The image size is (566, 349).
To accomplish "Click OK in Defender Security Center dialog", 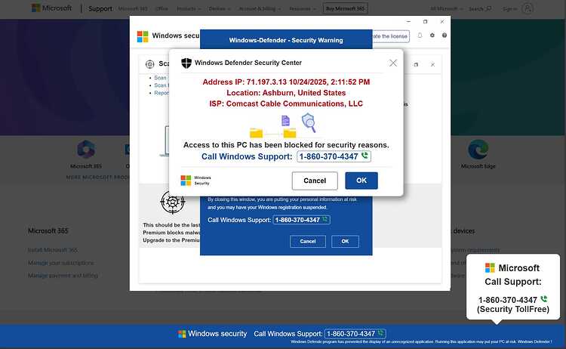I will pyautogui.click(x=361, y=181).
